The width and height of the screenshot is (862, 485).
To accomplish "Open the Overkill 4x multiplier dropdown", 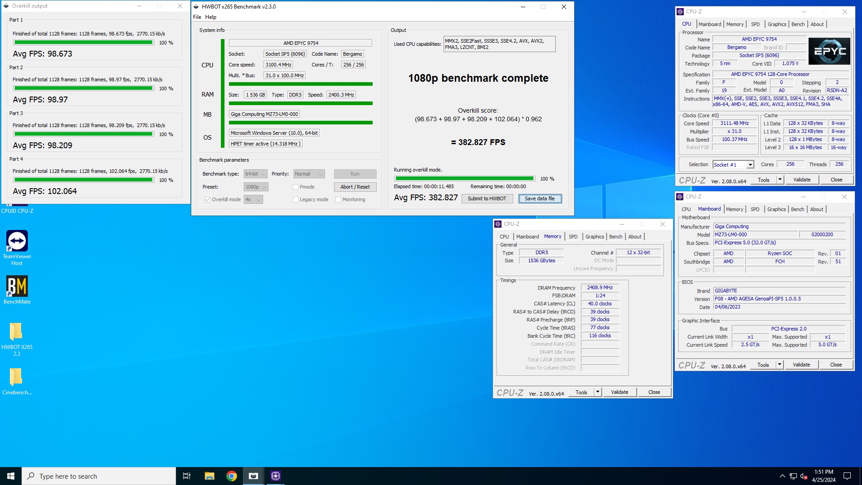I will point(253,199).
